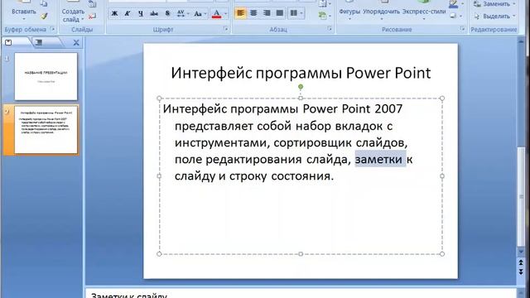Click the scrollbar down arrow
530x298 pixels.
[521, 252]
